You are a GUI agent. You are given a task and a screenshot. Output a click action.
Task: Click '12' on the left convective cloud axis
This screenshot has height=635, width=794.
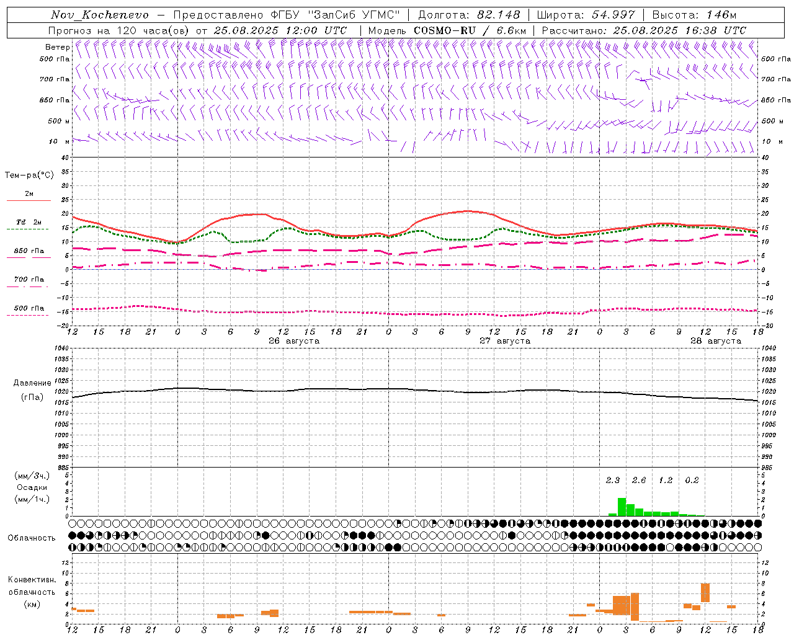66,562
